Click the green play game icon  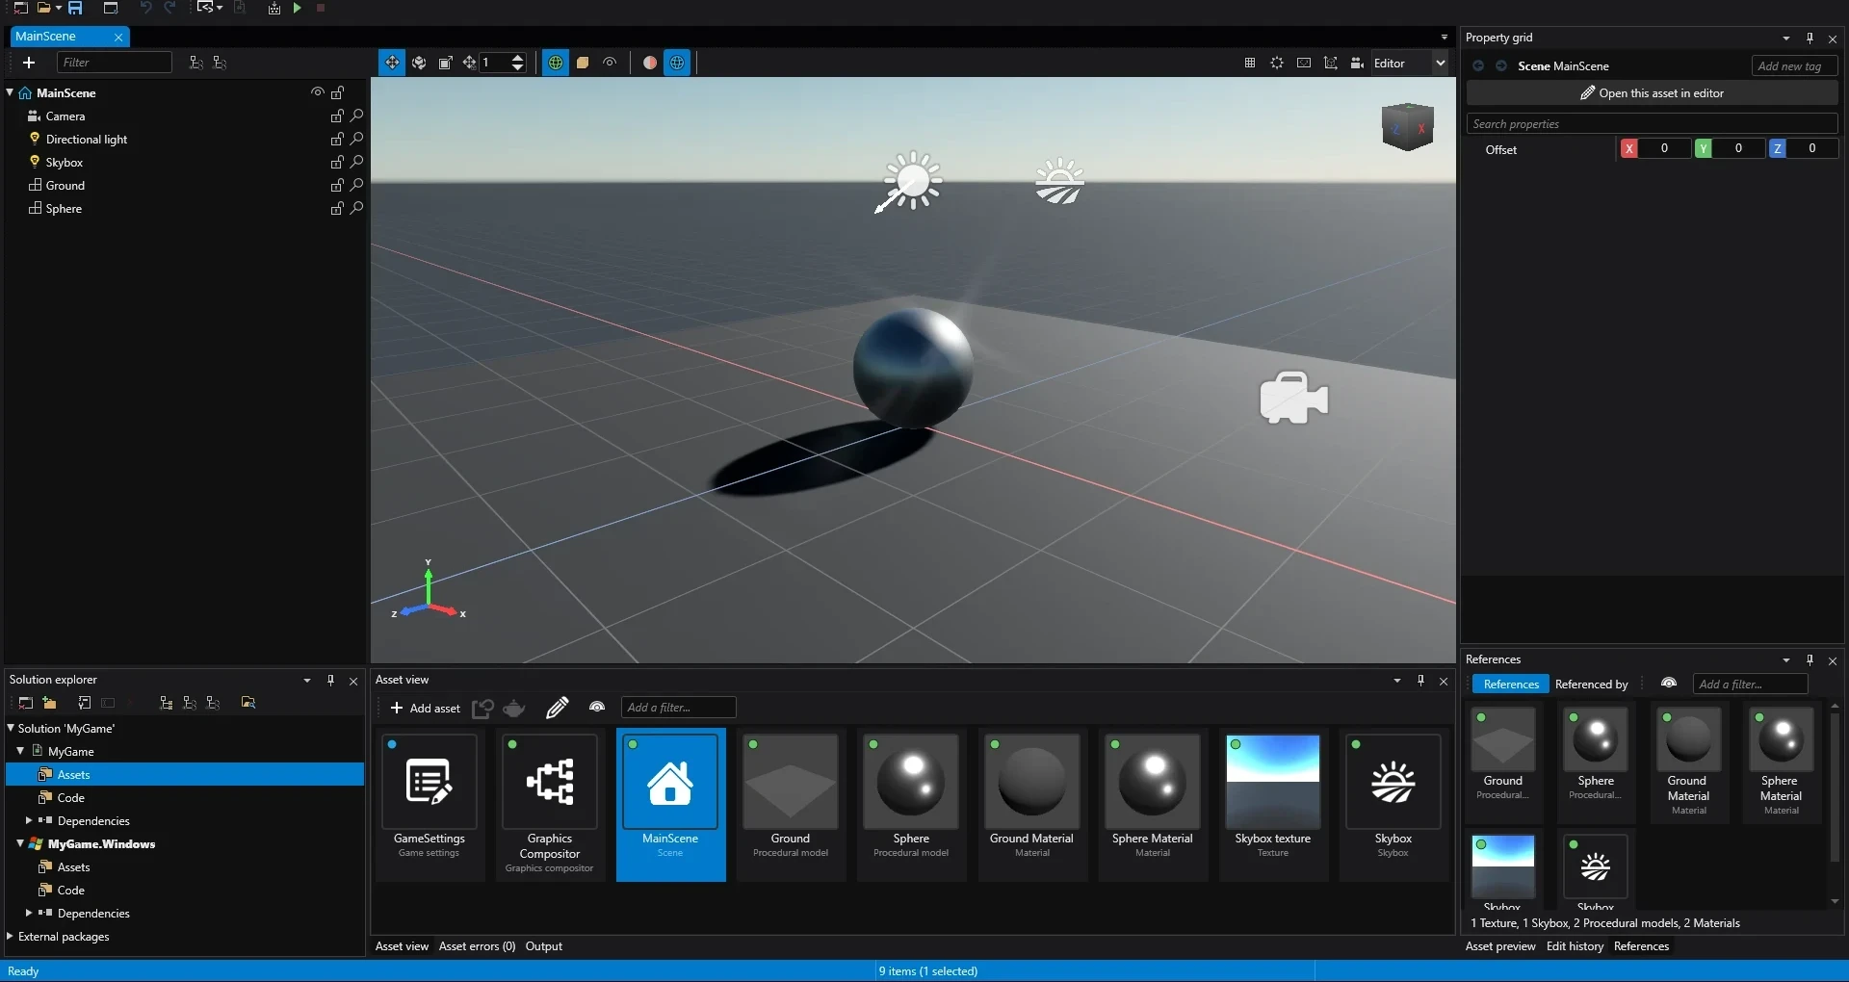pyautogui.click(x=297, y=8)
